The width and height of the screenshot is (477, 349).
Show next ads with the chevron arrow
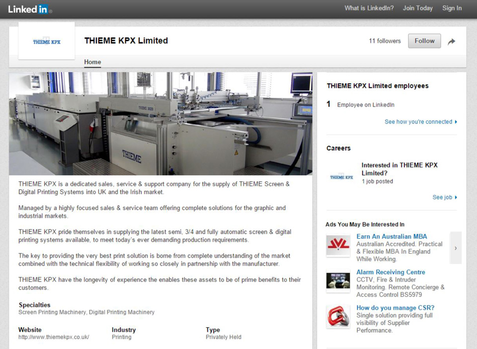point(456,248)
